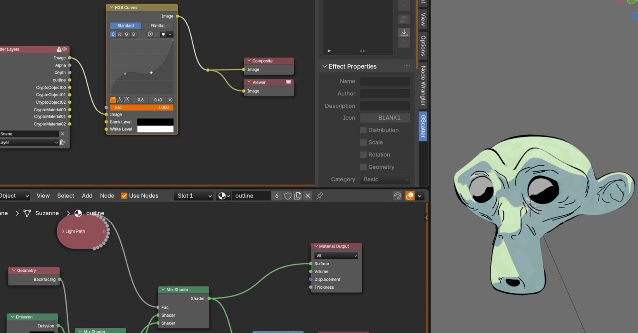The height and width of the screenshot is (333, 638).
Task: Open the Add menu in shader editor
Action: [87, 196]
